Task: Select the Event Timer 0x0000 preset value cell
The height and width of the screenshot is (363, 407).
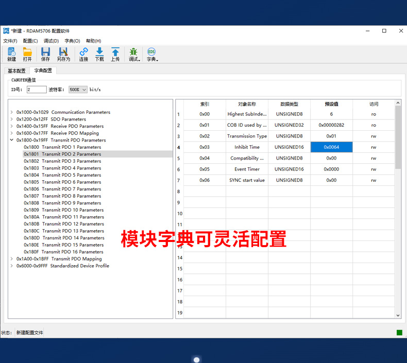Action: [x=331, y=169]
